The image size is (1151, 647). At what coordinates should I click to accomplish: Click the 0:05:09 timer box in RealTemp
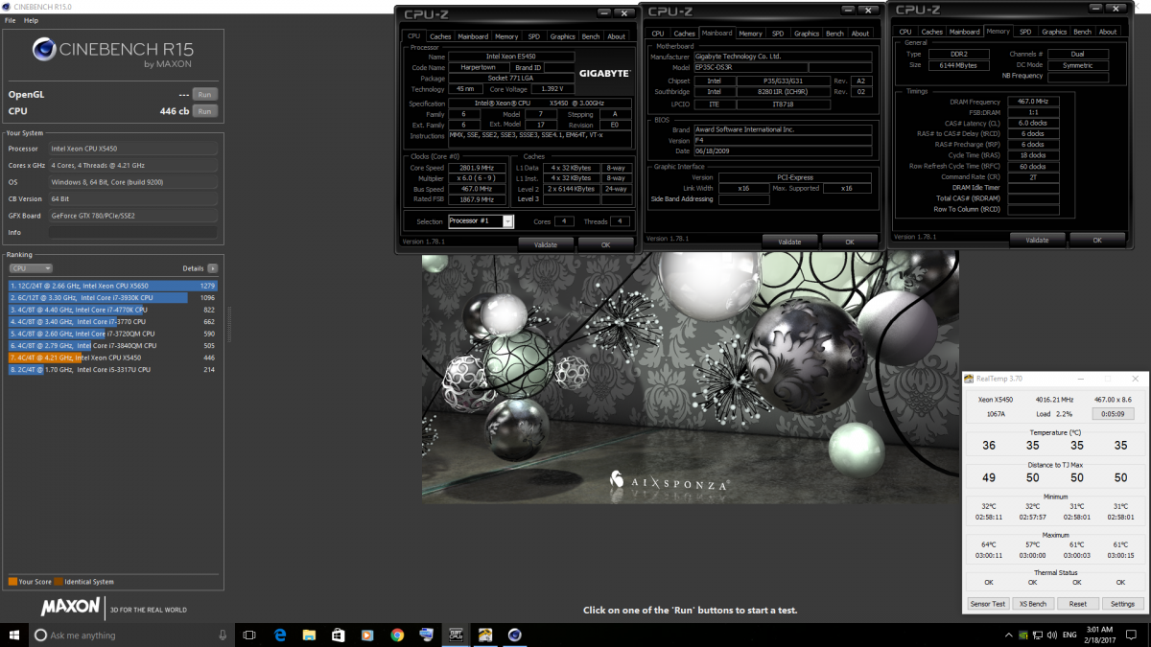coord(1114,414)
